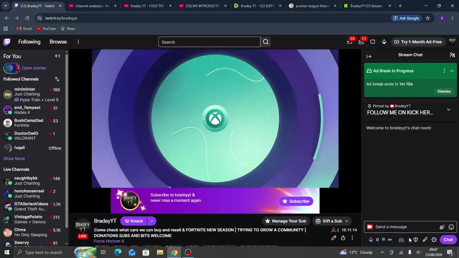Image resolution: width=459 pixels, height=258 pixels.
Task: Open the Ask Google button in address bar
Action: click(406, 18)
